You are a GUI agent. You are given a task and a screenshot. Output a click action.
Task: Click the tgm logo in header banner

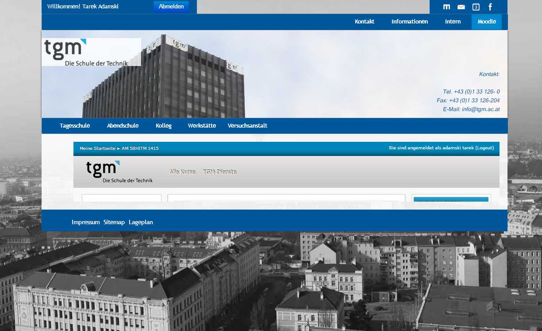coord(91,52)
